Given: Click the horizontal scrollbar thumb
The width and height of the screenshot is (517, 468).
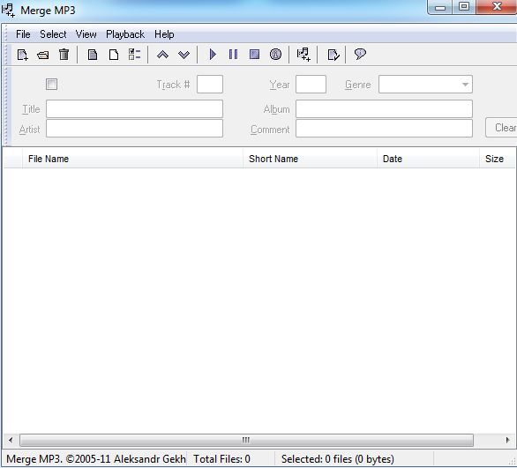Looking at the screenshot, I should pyautogui.click(x=246, y=440).
